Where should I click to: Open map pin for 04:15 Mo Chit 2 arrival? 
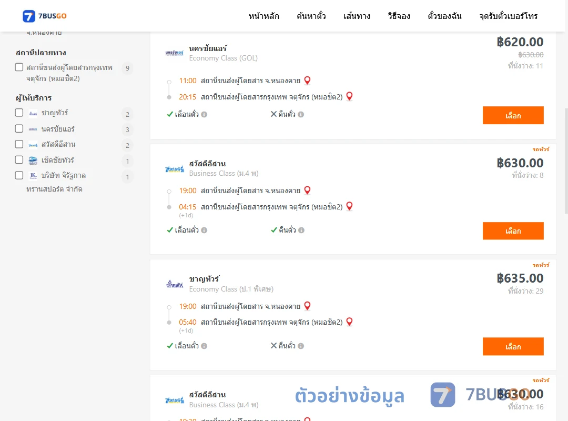tap(349, 206)
